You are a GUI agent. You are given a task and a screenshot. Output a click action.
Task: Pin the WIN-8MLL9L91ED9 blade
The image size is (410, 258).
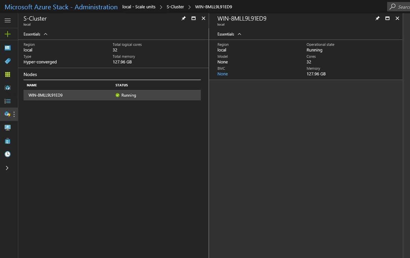pos(378,18)
